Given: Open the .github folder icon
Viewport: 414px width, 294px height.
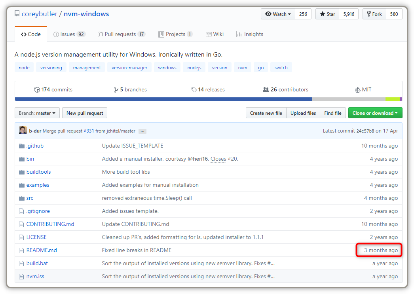Looking at the screenshot, I should (22, 146).
